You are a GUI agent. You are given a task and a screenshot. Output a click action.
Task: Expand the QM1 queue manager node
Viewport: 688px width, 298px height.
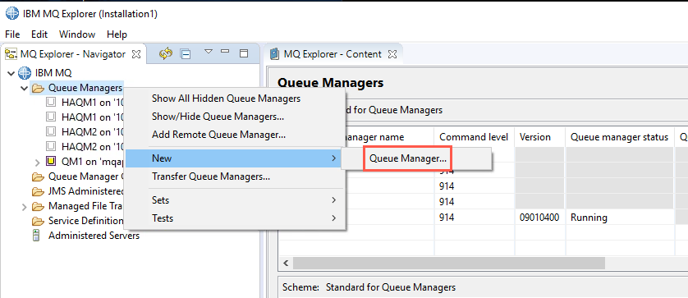[38, 162]
